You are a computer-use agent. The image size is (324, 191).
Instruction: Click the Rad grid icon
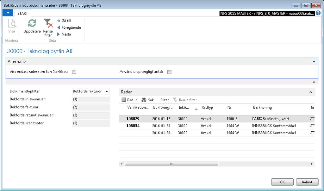tap(124, 100)
